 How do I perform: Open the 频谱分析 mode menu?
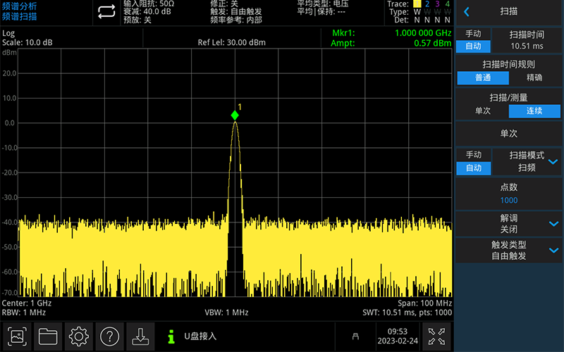click(20, 6)
